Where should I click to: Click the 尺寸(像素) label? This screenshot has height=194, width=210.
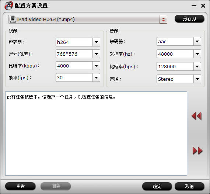click(x=21, y=54)
